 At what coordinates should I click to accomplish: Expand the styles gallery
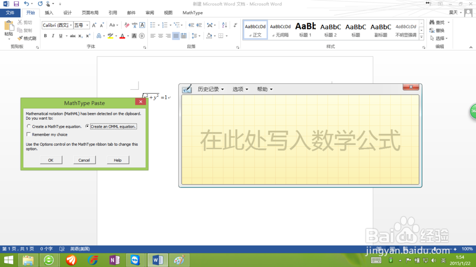point(421,37)
